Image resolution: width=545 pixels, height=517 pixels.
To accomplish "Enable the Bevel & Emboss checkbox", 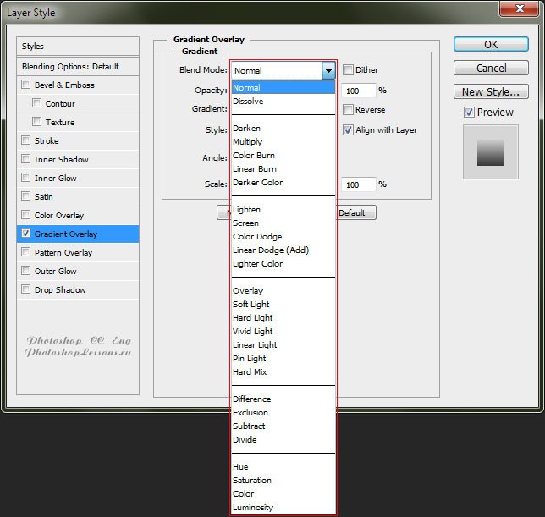I will (26, 85).
